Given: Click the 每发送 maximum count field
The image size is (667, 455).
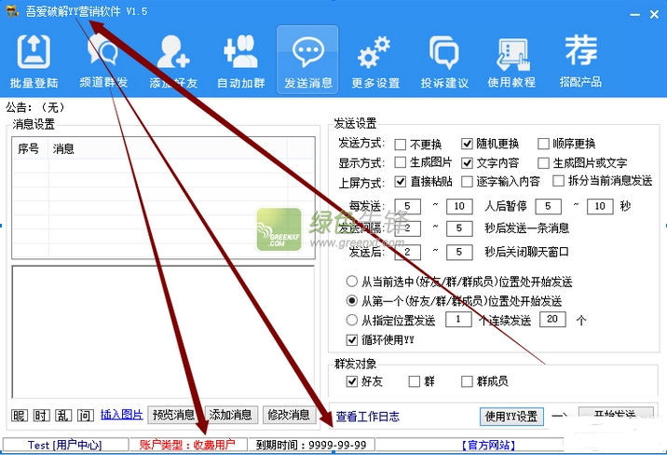Looking at the screenshot, I should pos(459,206).
